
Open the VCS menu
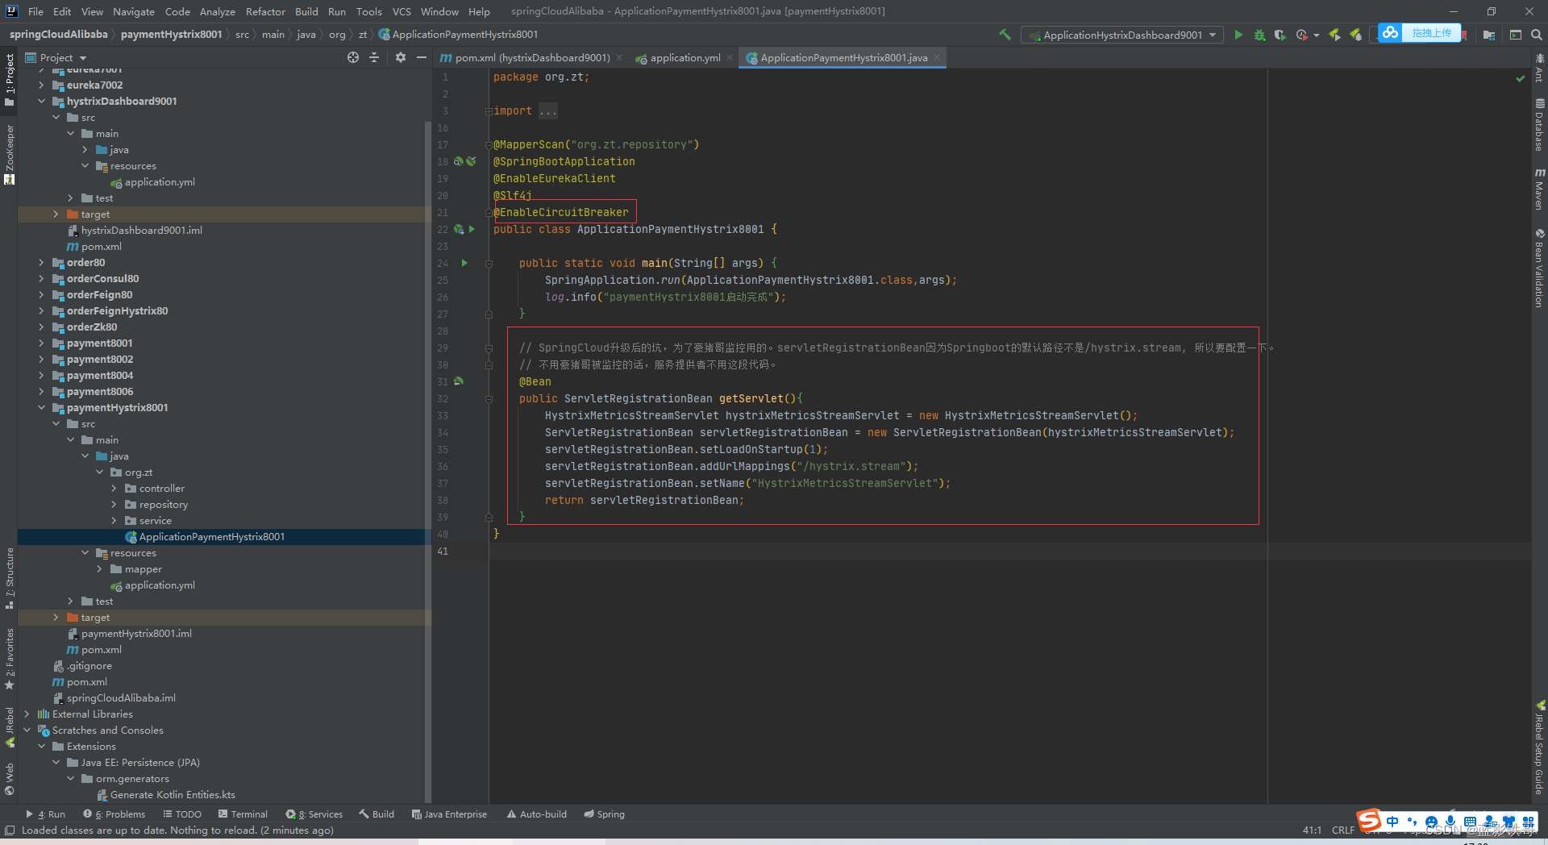click(402, 11)
